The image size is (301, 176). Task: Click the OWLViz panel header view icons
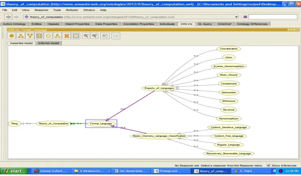(x=293, y=30)
